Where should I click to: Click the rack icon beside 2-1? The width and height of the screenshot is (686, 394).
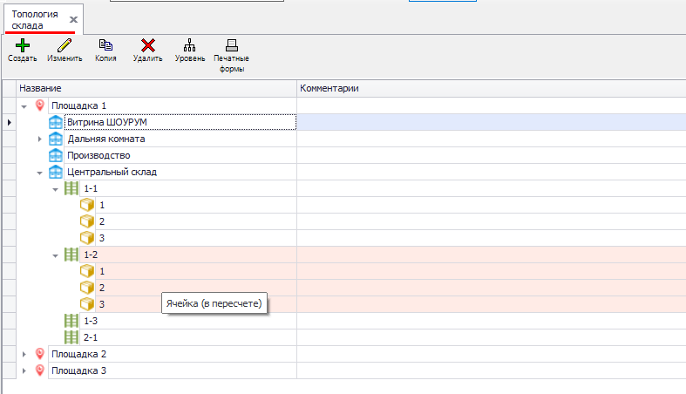coord(72,337)
